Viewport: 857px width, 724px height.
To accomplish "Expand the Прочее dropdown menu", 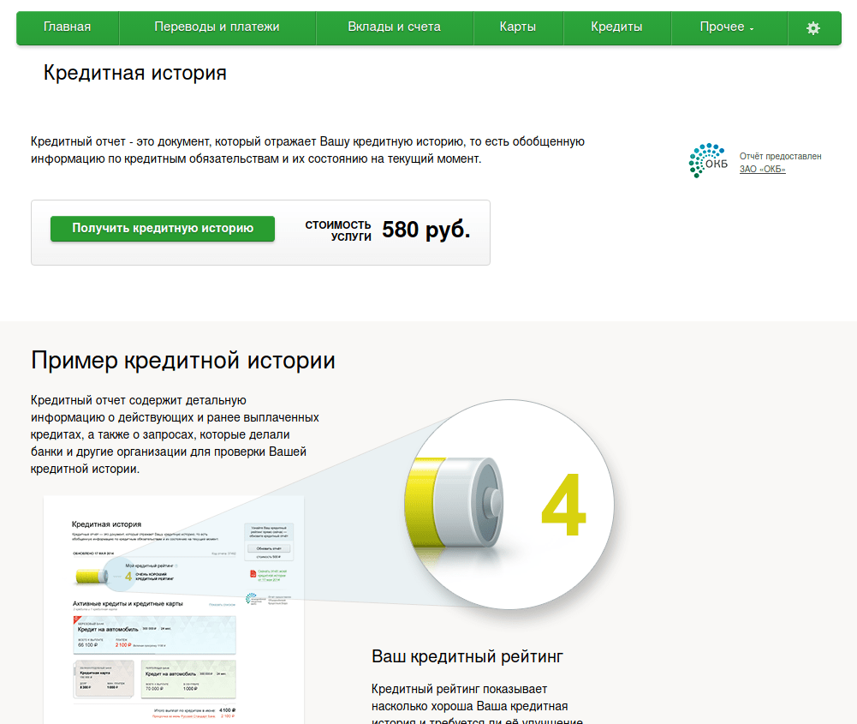I will click(x=728, y=27).
